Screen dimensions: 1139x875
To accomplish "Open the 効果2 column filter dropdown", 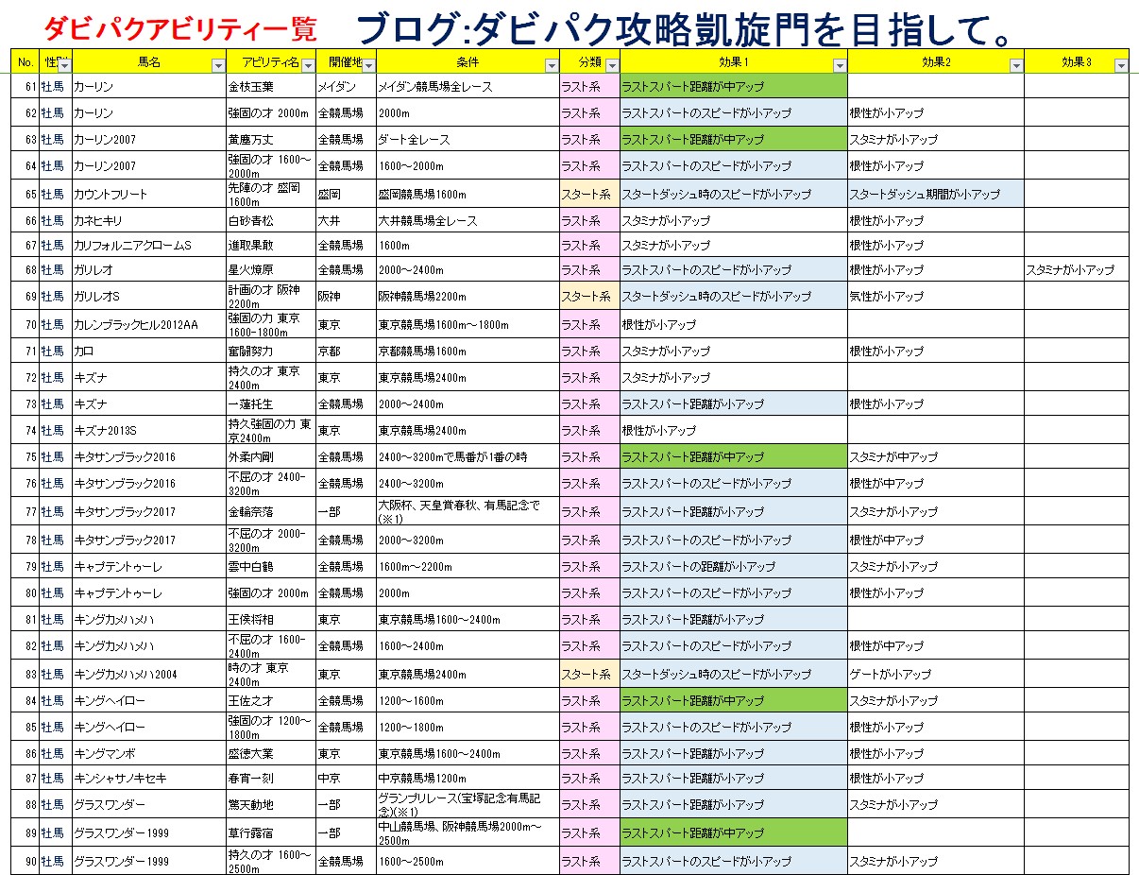I will point(1016,66).
